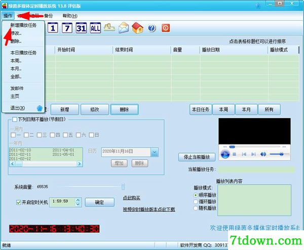Toggle the 下列日期不播放(节假日) checkbox
This screenshot has width=304, height=250.
[15, 119]
